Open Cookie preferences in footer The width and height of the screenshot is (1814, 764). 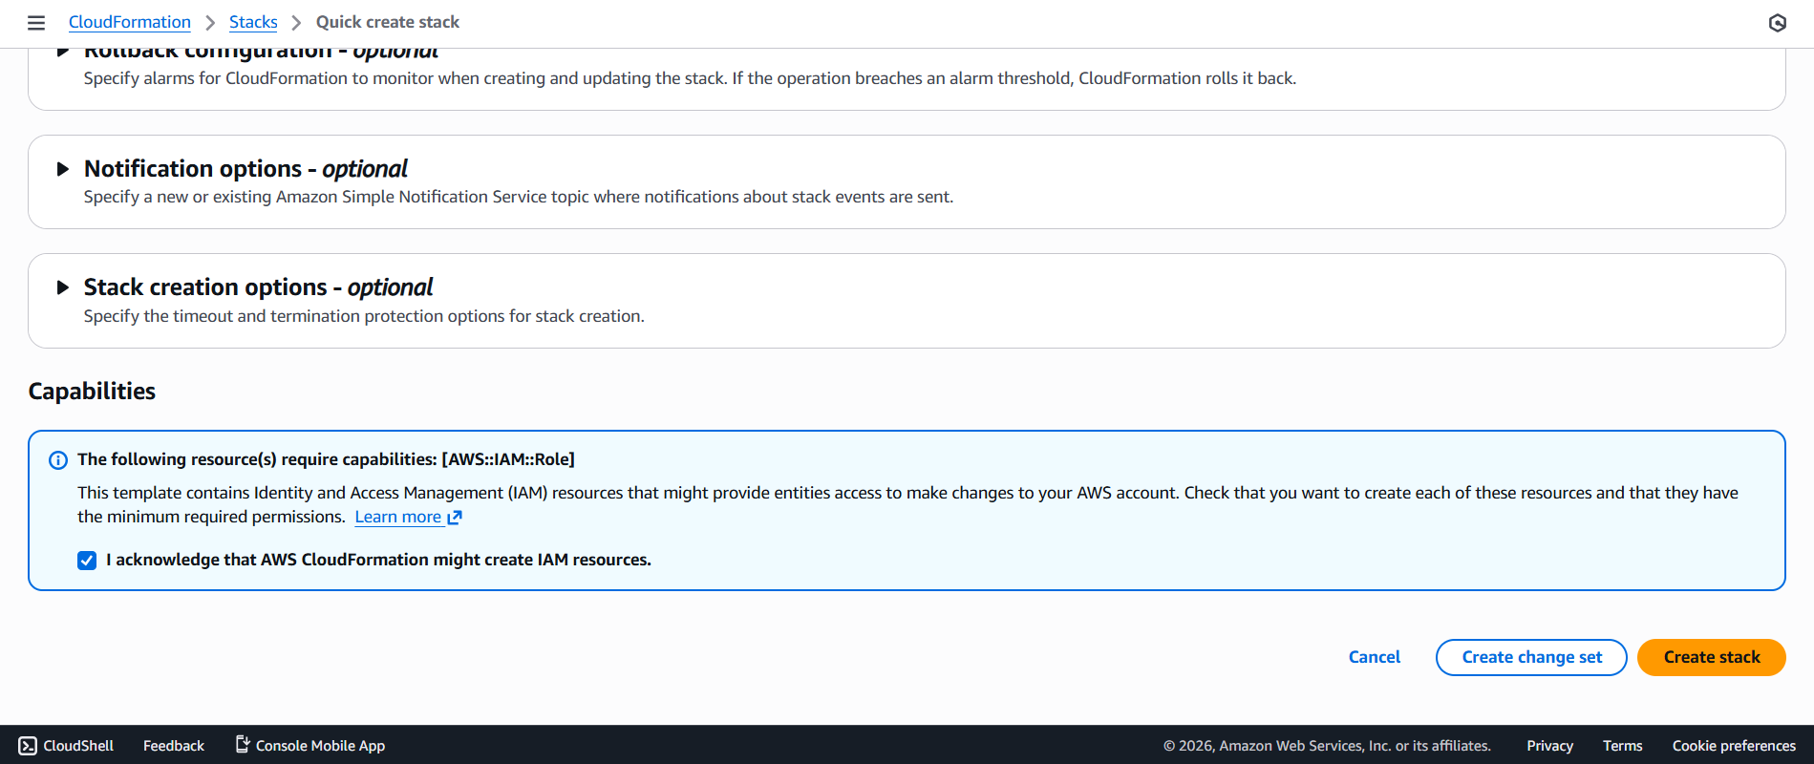1734,746
